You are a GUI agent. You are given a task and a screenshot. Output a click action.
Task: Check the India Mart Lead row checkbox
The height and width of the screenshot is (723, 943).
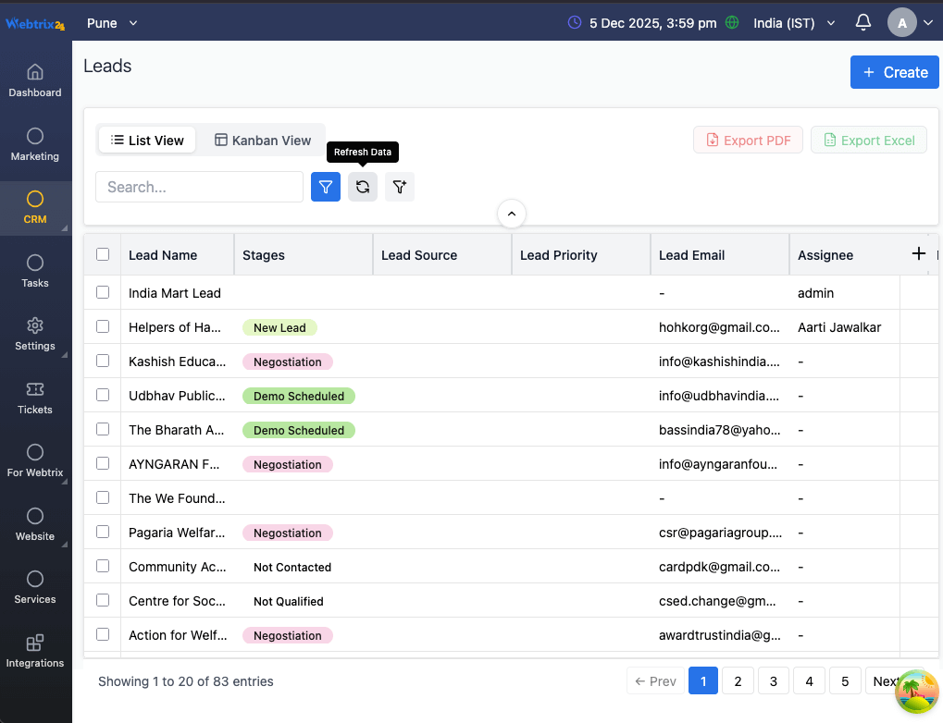[103, 292]
